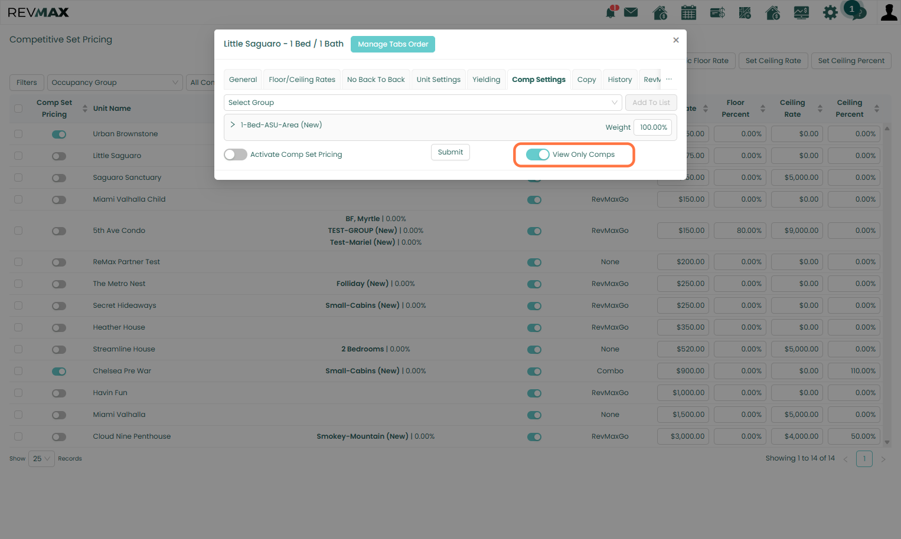Click the Set Ceiling Percent button
901x539 pixels.
pyautogui.click(x=851, y=61)
